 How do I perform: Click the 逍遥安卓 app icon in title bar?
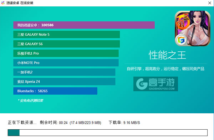pyautogui.click(x=3, y=3)
